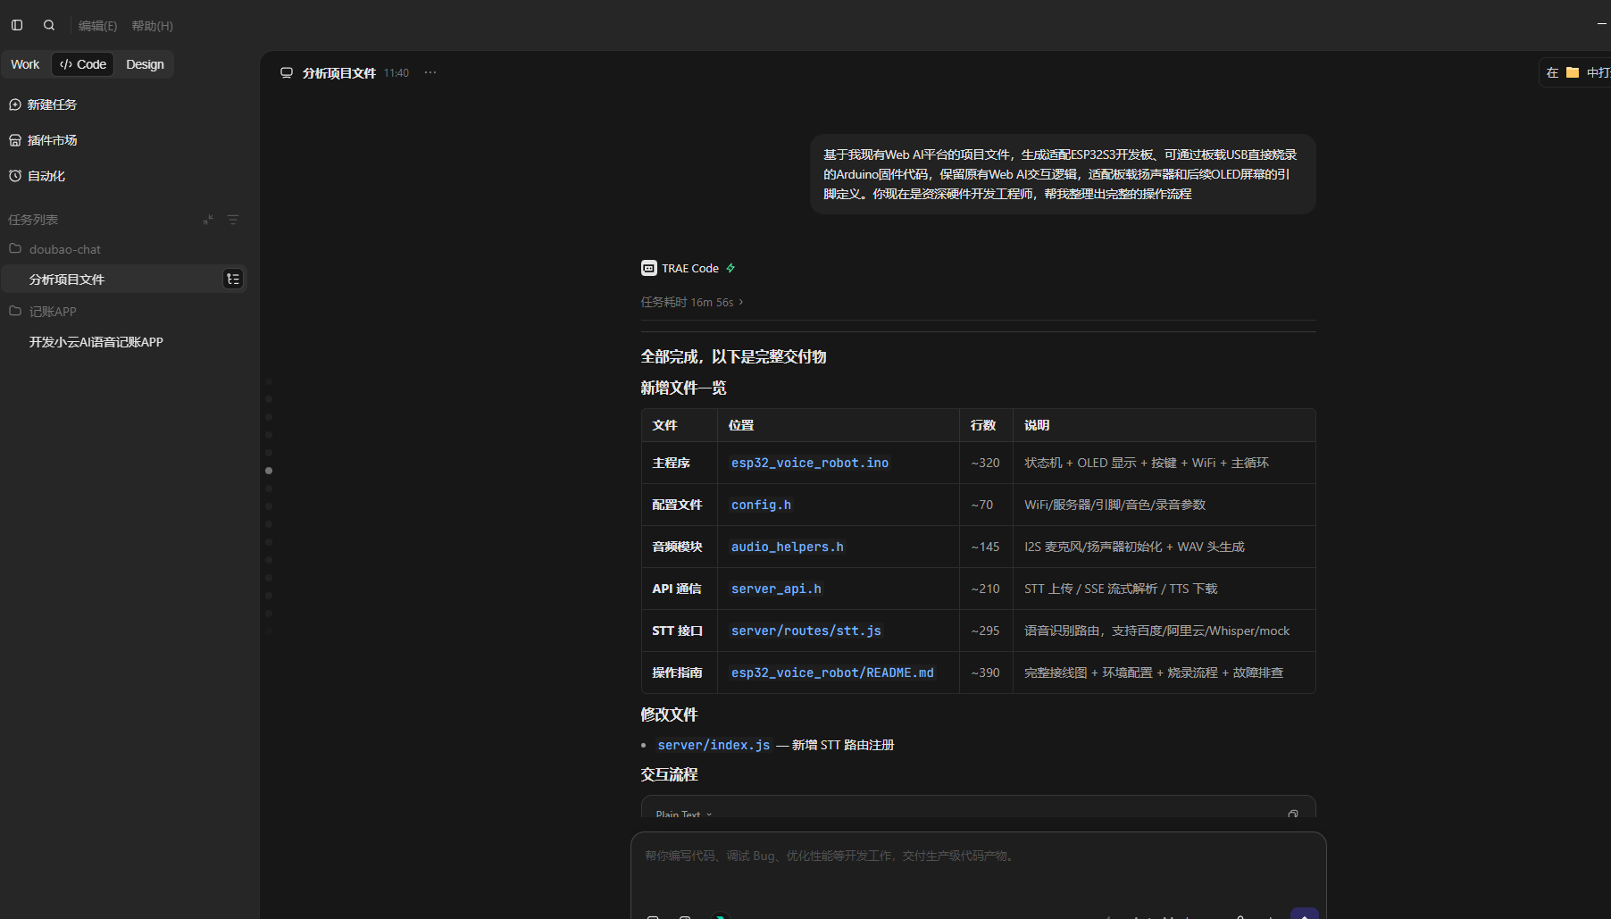The width and height of the screenshot is (1611, 919).
Task: Click the API 通信 row label
Action: [x=676, y=589]
